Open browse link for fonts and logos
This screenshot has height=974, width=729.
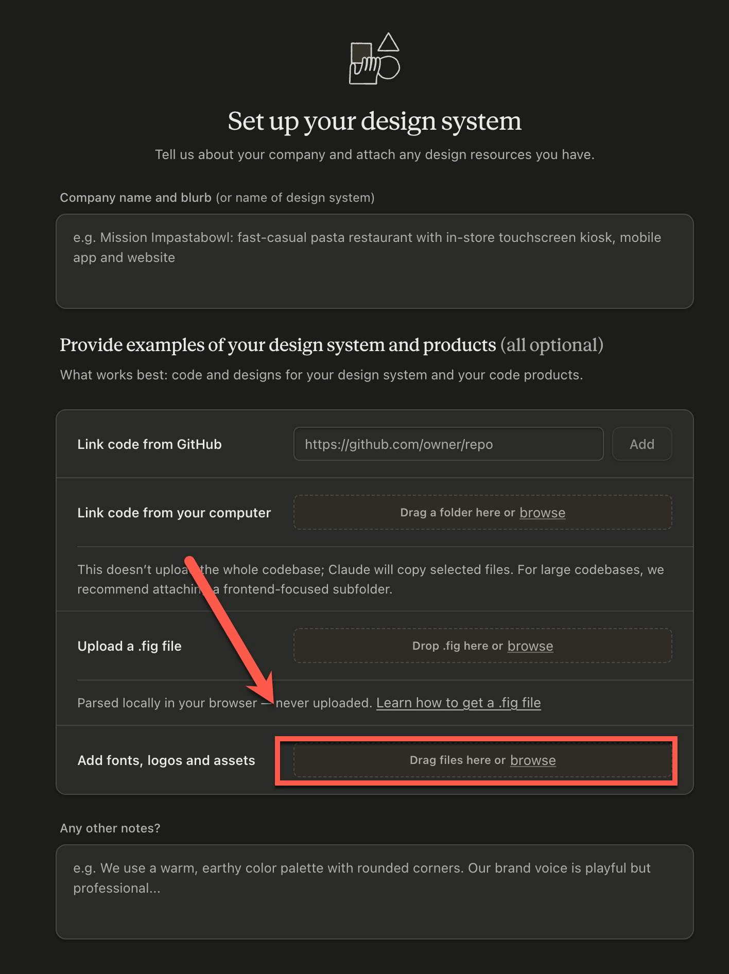[533, 760]
